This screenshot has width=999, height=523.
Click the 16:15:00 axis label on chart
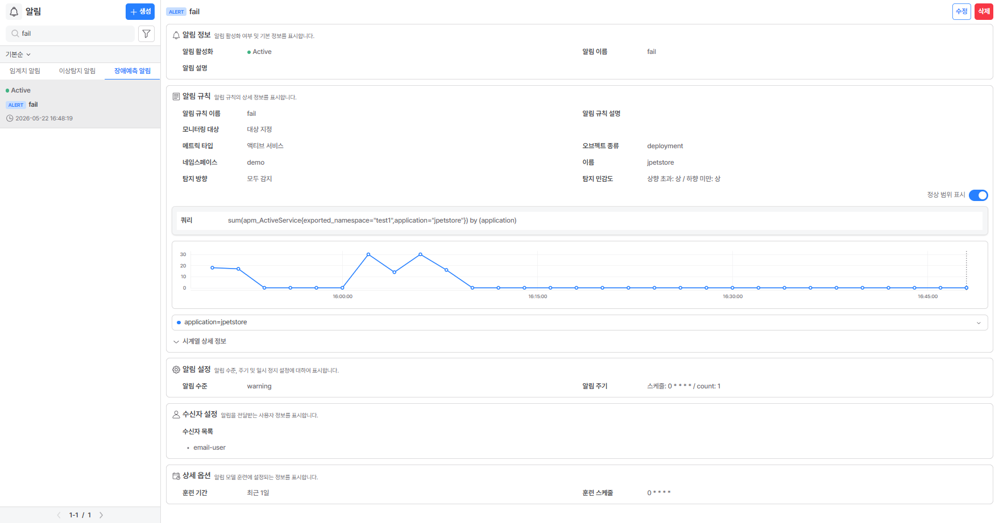pyautogui.click(x=537, y=296)
